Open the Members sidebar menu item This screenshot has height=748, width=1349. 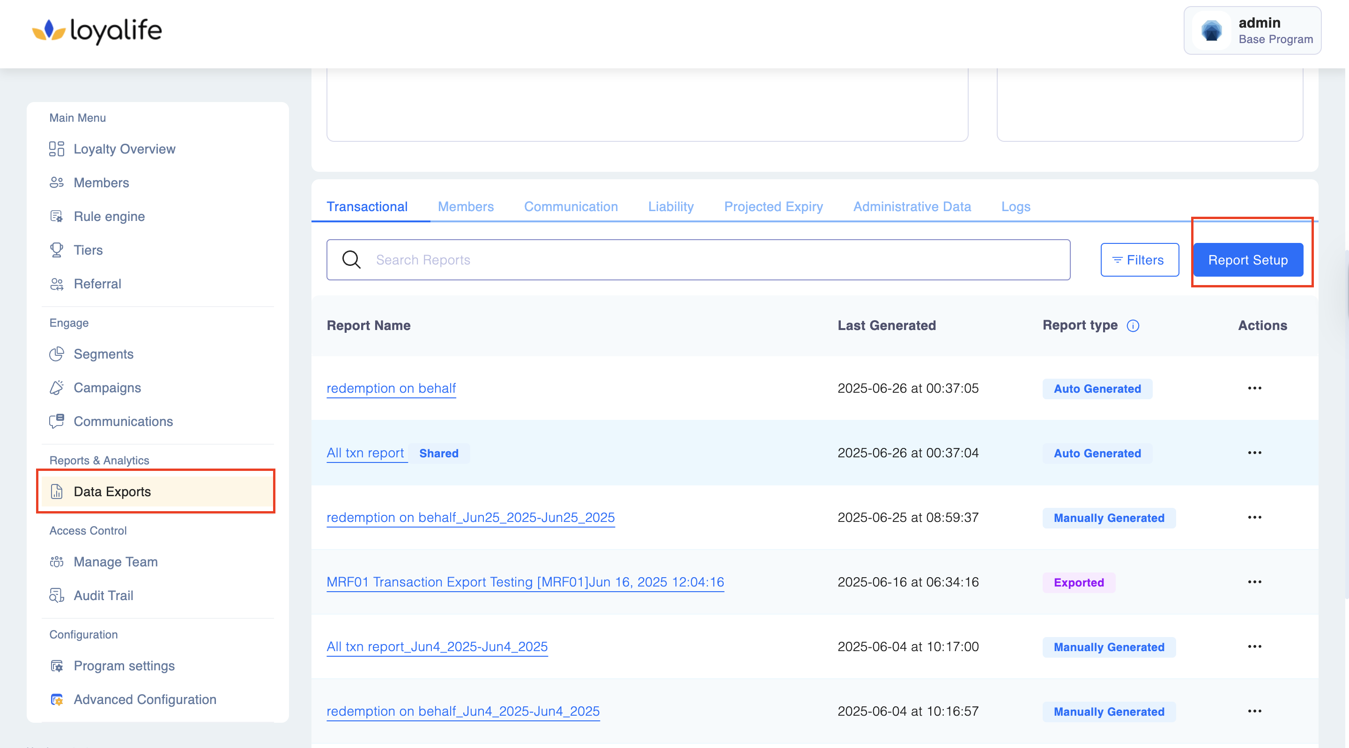pyautogui.click(x=101, y=183)
